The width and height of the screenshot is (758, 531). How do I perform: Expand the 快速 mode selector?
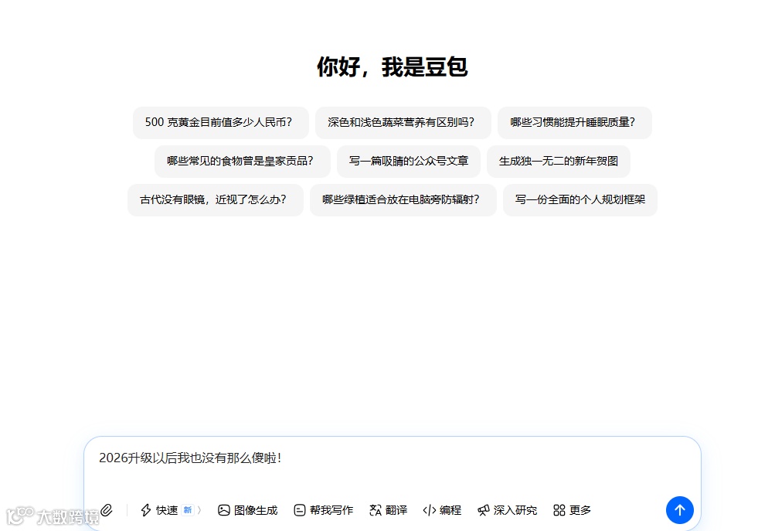(x=171, y=510)
